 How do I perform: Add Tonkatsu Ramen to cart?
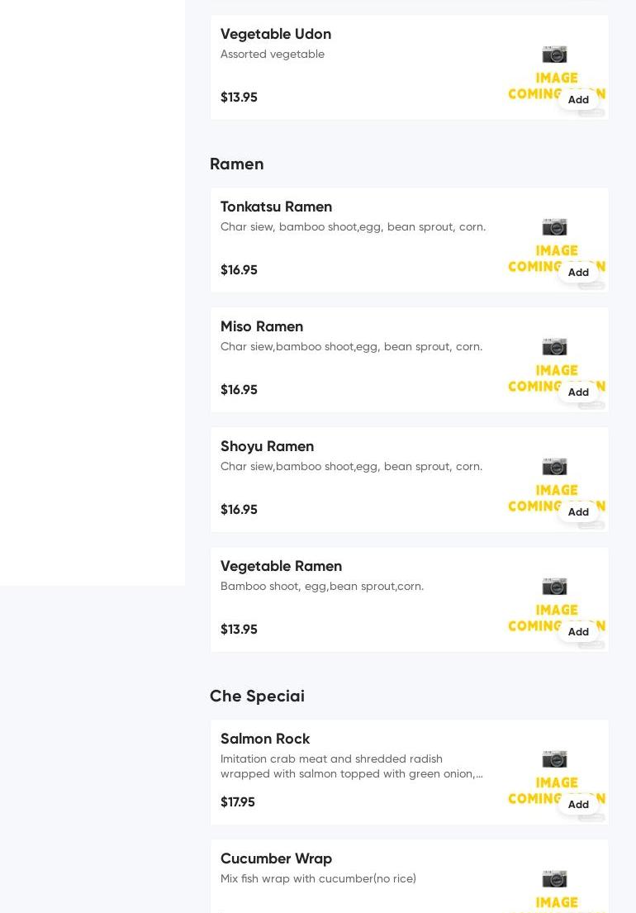coord(578,273)
